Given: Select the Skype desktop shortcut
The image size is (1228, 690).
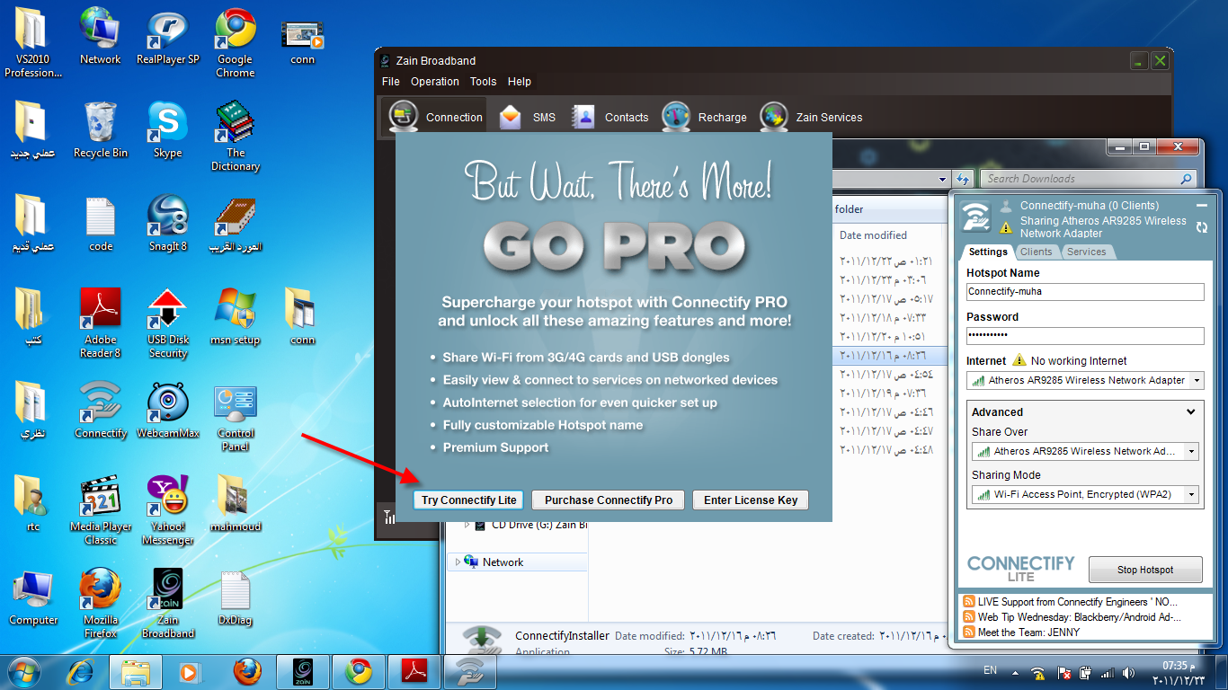Looking at the screenshot, I should (x=168, y=131).
